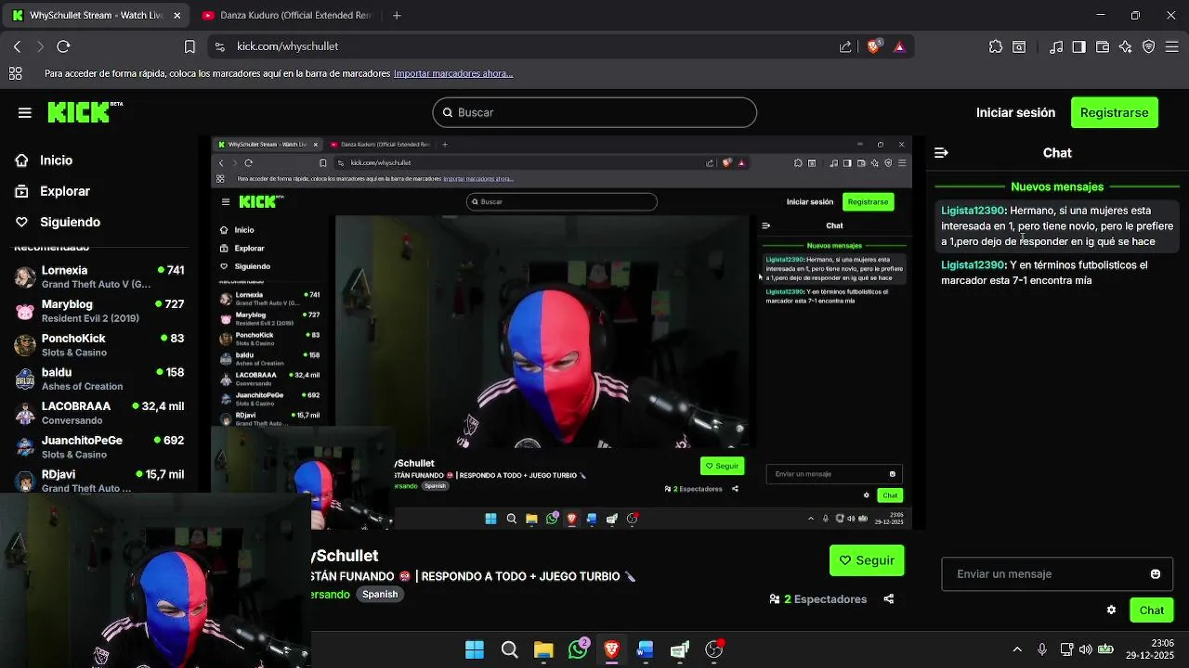Open Maryblog's recommended channel
This screenshot has height=668, width=1189.
pos(99,311)
